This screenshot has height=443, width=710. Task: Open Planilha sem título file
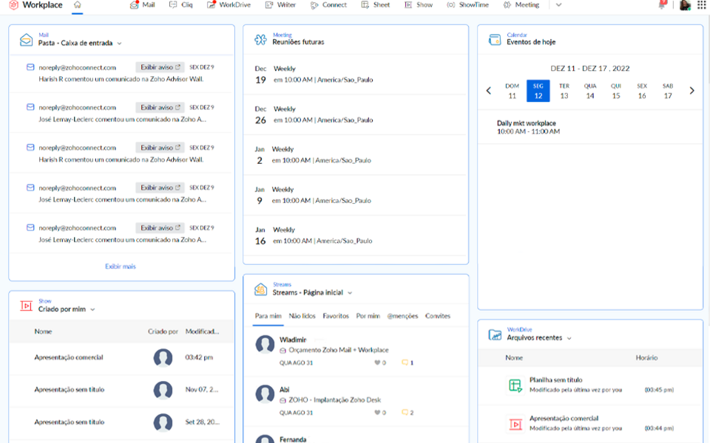tap(556, 380)
